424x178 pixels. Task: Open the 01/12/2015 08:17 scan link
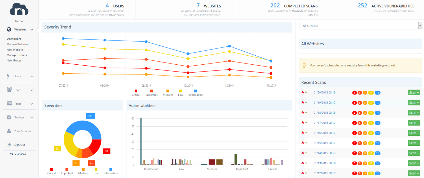[x=324, y=173]
